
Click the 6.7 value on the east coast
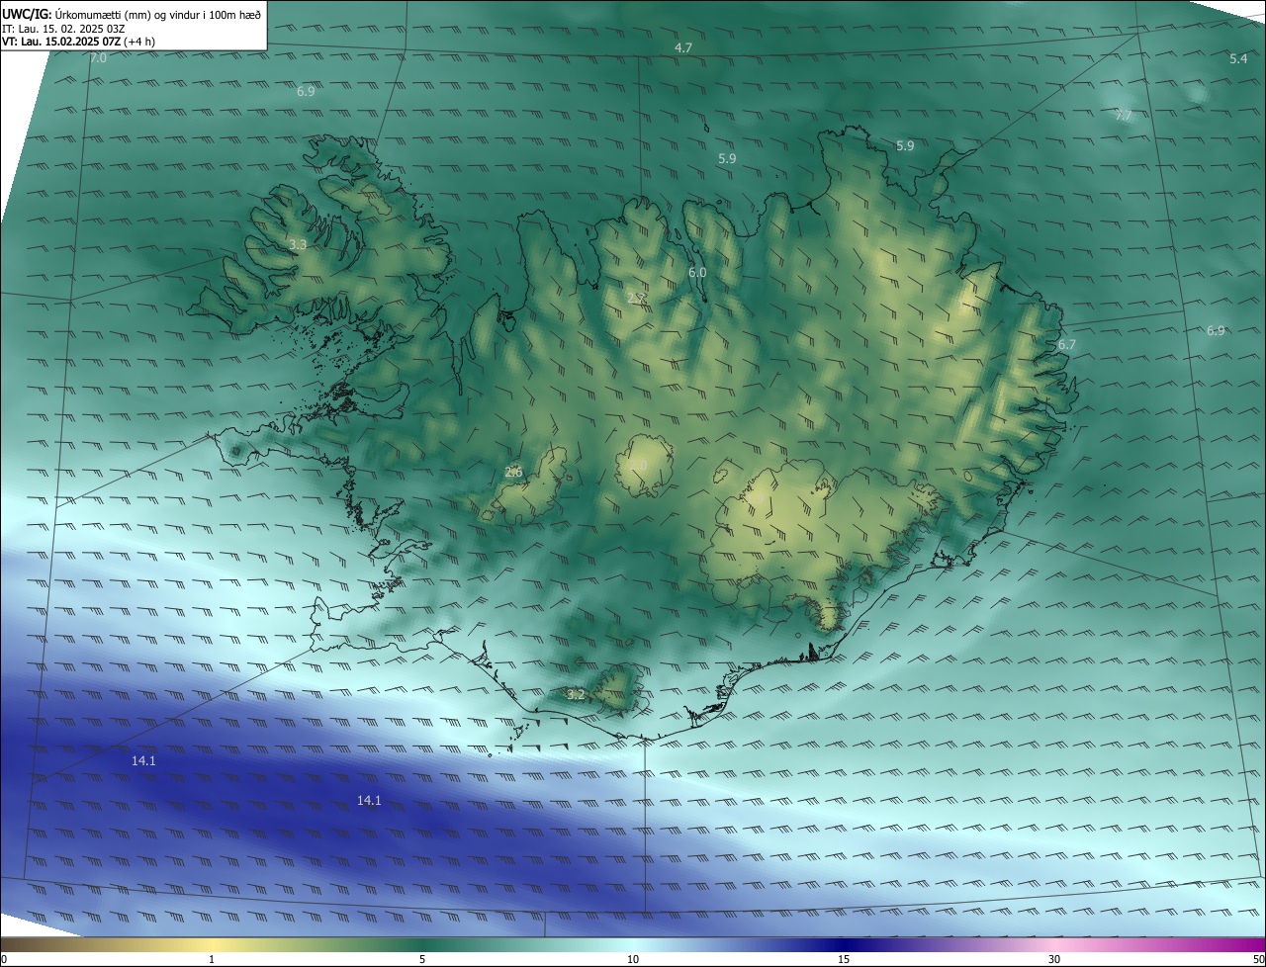(x=1066, y=345)
